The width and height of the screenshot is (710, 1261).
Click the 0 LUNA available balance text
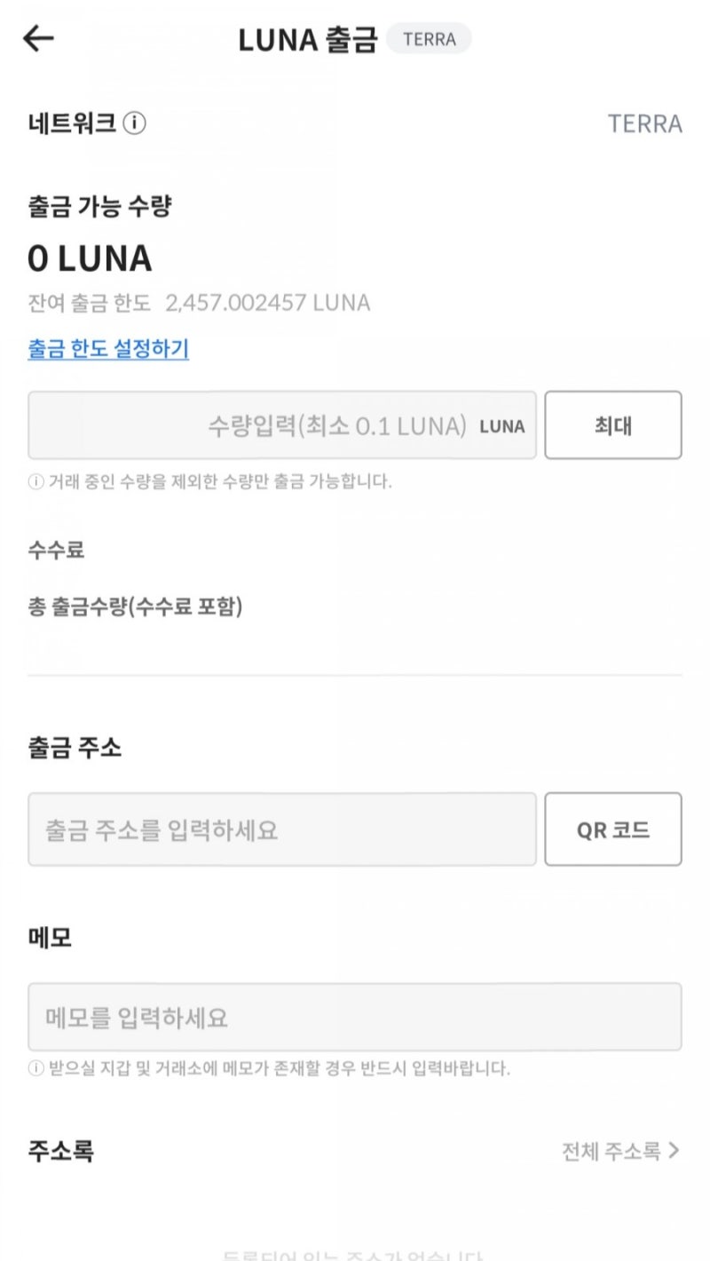[x=89, y=259]
